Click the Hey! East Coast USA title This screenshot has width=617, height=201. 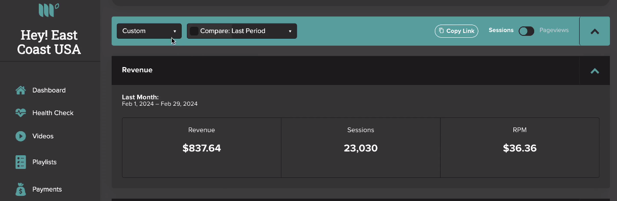[49, 42]
